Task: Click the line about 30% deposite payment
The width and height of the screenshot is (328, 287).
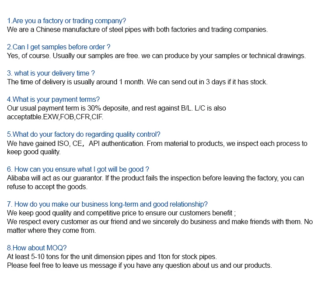Action: click(116, 108)
